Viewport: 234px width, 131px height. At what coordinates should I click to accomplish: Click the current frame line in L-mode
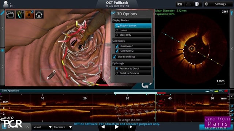[x=155, y=108]
